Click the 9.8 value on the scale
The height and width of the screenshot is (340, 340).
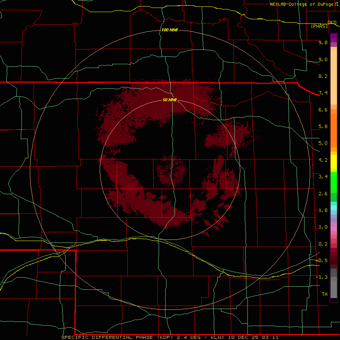[323, 42]
